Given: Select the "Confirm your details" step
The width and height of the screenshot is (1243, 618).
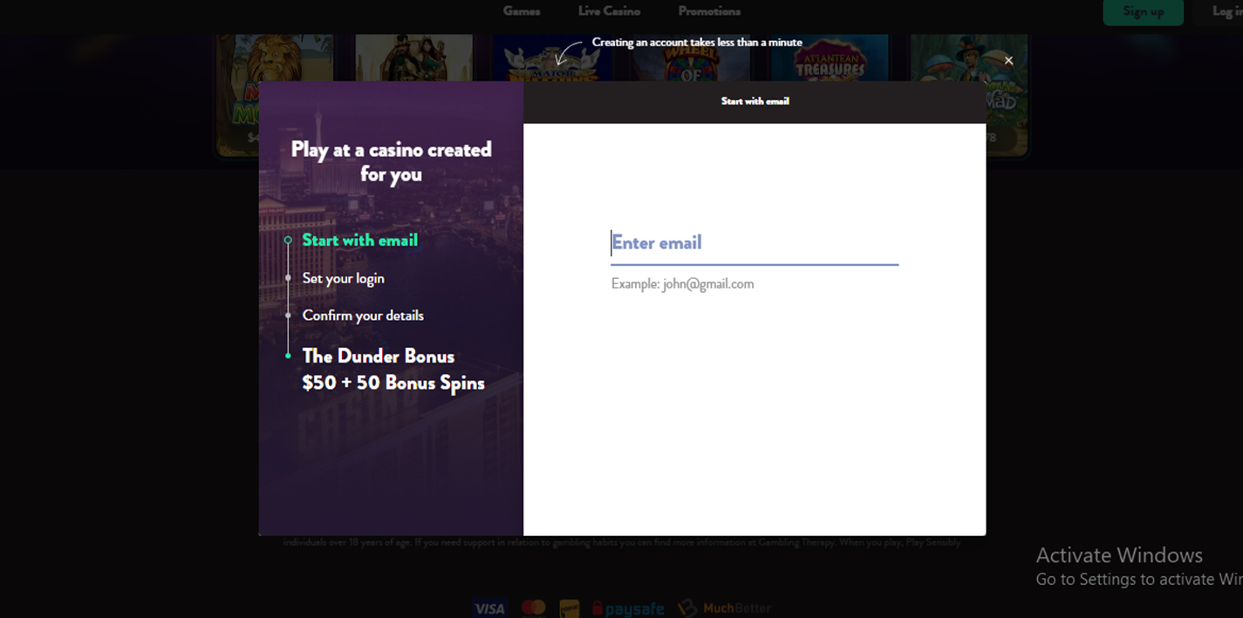Looking at the screenshot, I should (363, 316).
